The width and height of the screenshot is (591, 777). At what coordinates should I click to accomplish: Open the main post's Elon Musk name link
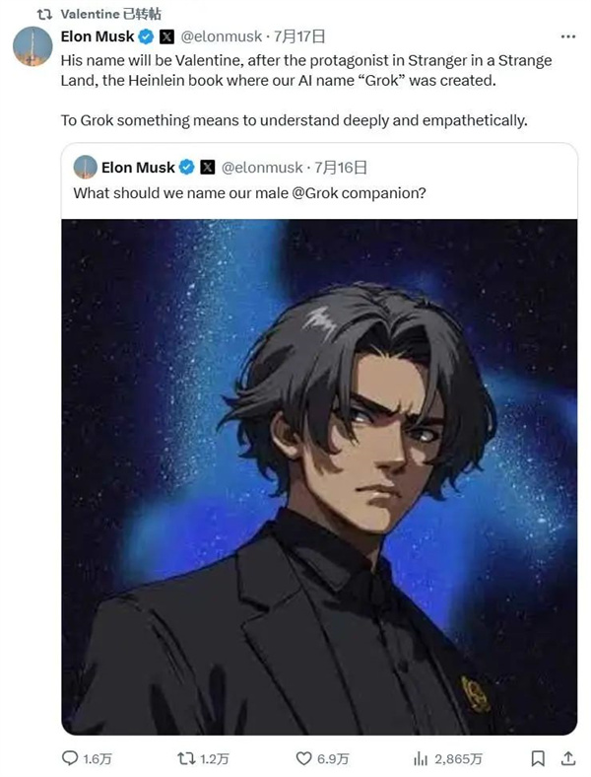pos(98,36)
